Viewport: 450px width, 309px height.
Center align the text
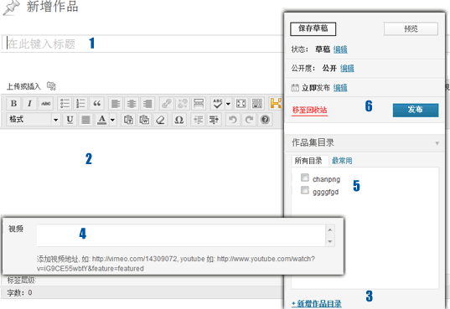132,103
